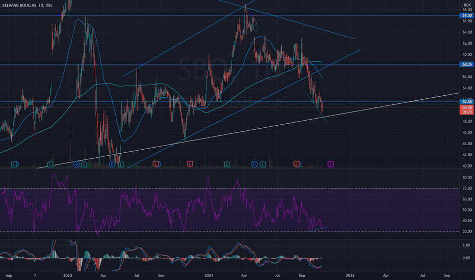
Task: Click green earnings E marker near February 2021
Action: click(x=227, y=164)
